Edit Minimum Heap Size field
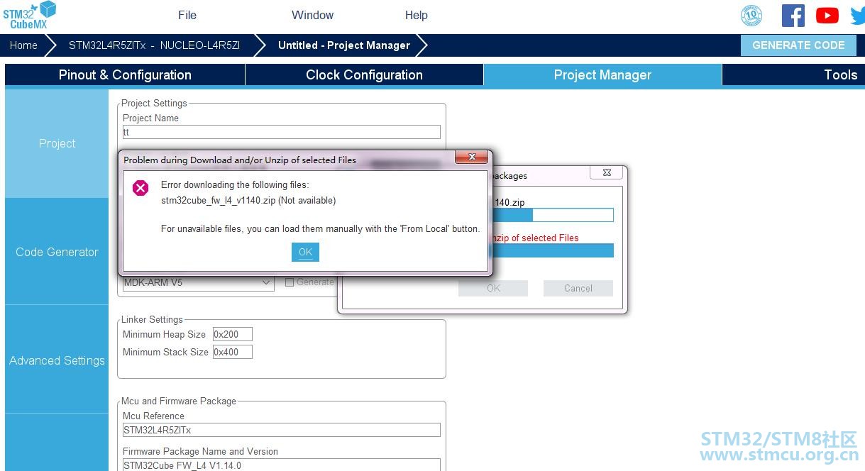 point(232,334)
